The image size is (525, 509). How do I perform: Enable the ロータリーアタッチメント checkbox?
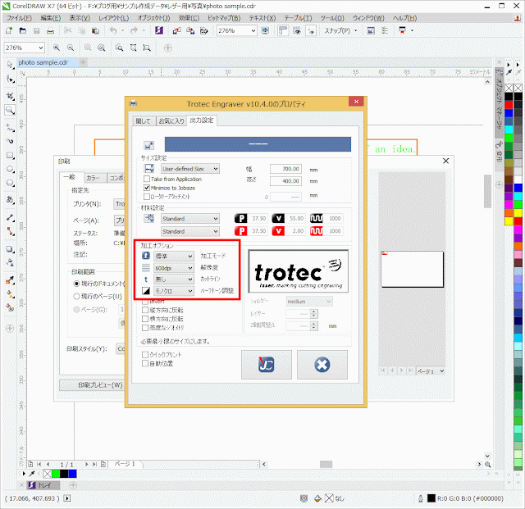click(x=147, y=197)
